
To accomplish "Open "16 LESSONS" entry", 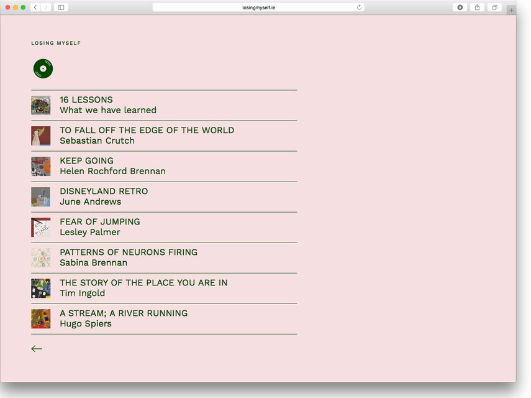I will 86,99.
